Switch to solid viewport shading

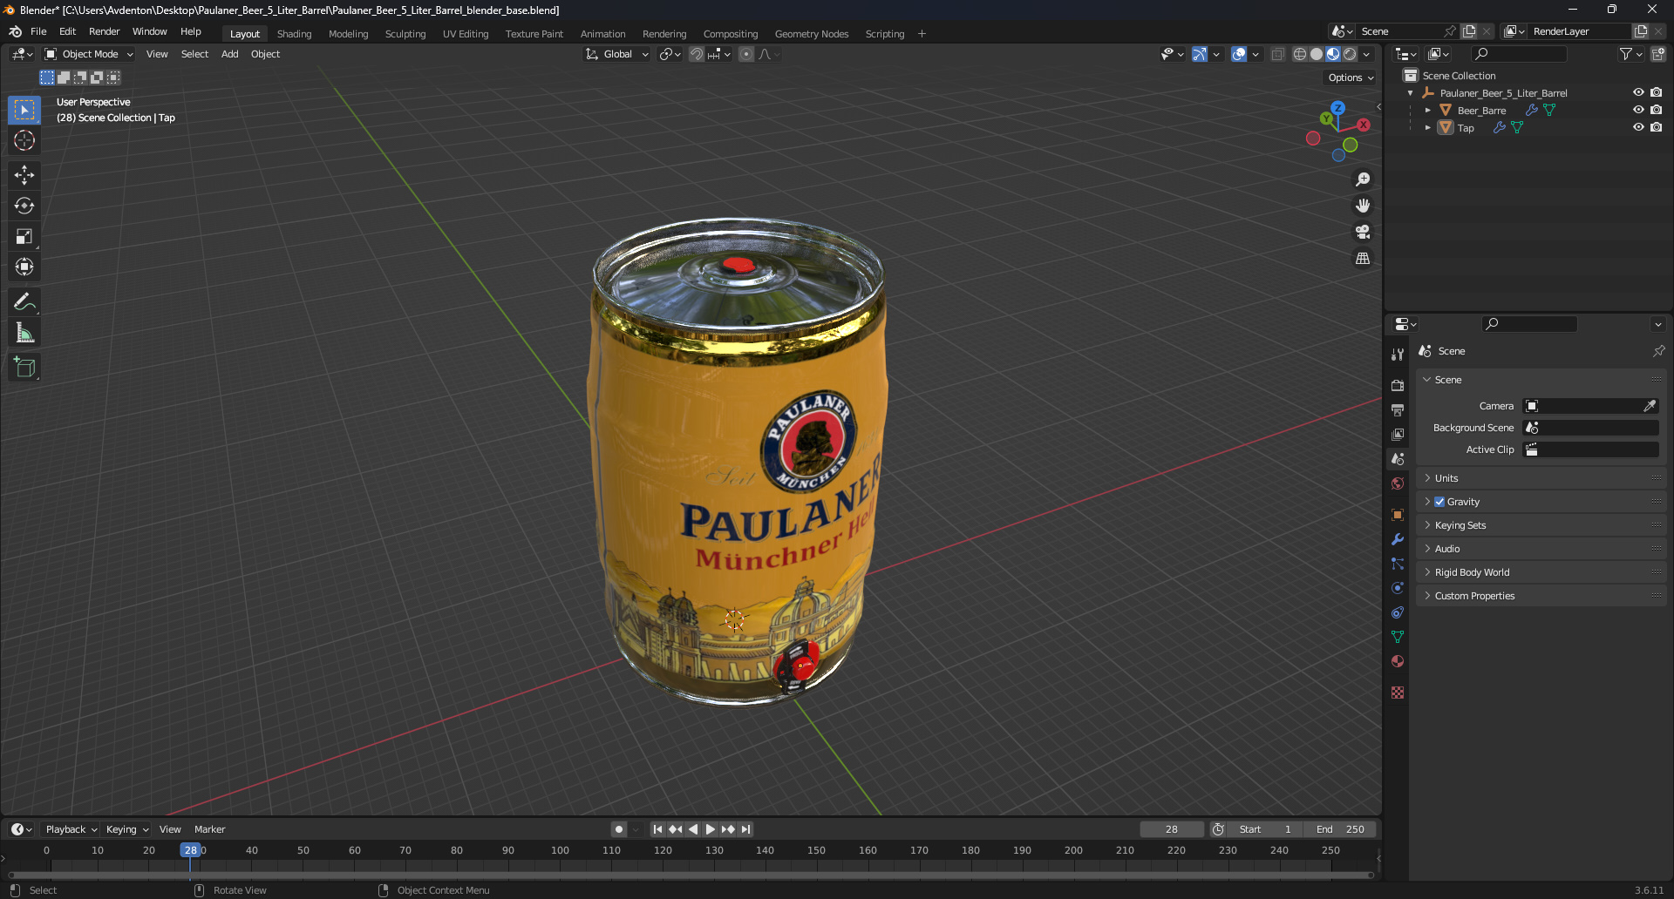pos(1317,54)
